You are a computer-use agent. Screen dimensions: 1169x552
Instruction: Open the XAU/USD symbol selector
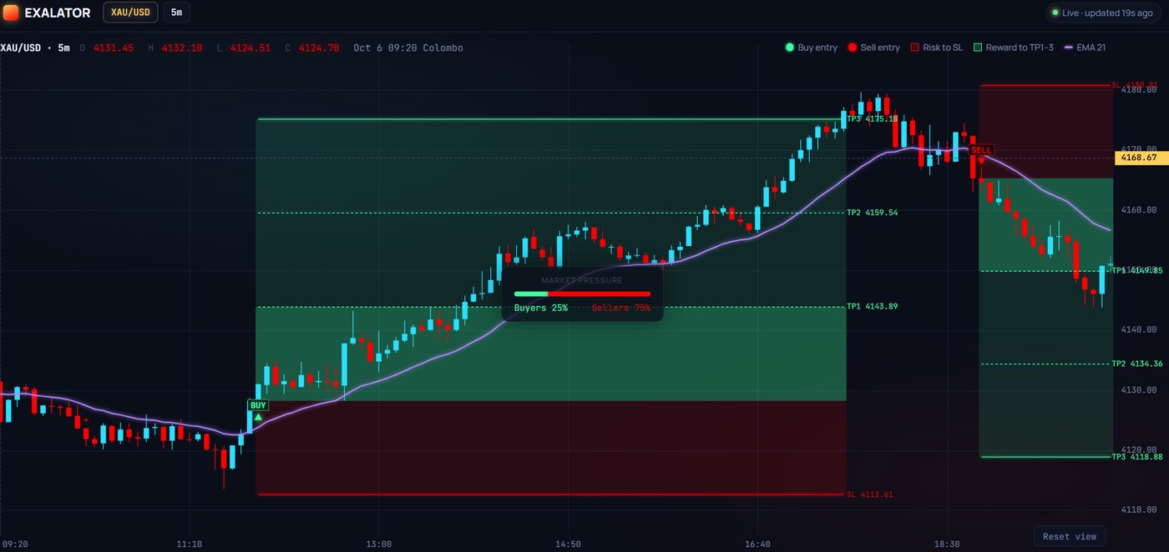click(130, 13)
